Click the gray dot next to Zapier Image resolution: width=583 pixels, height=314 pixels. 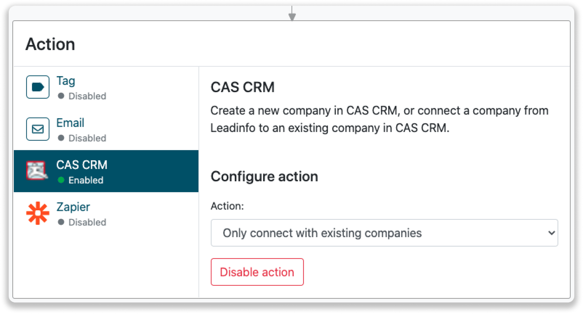coord(61,222)
